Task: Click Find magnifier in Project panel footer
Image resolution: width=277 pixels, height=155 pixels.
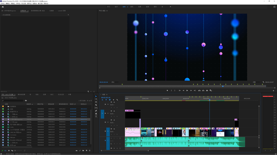Action: point(80,151)
